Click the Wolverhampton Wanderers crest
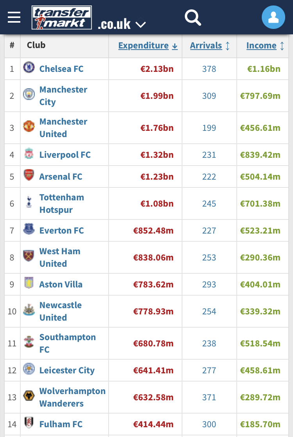Image resolution: width=293 pixels, height=437 pixels. pyautogui.click(x=29, y=396)
